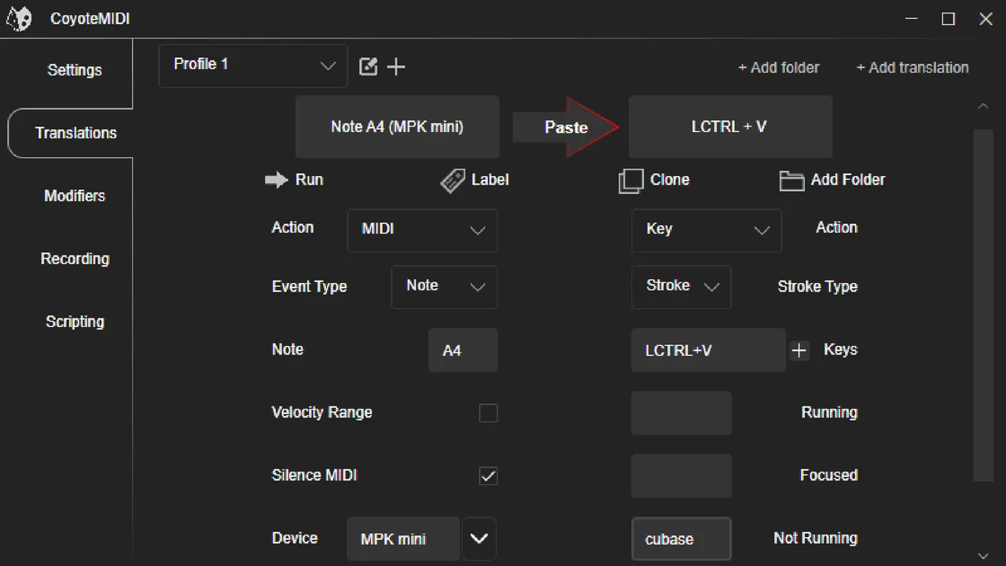This screenshot has width=1006, height=566.
Task: Go to the Recording tab
Action: (x=75, y=259)
